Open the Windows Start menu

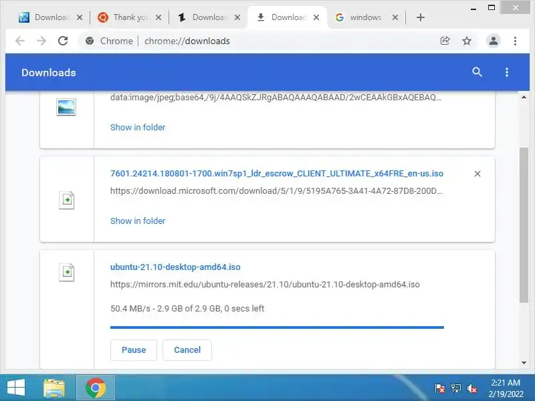[15, 388]
